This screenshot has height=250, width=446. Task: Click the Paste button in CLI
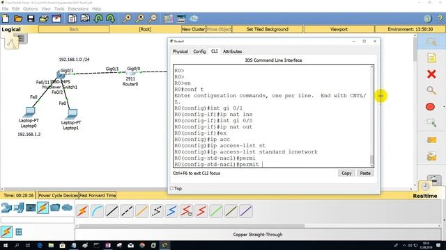tap(365, 173)
